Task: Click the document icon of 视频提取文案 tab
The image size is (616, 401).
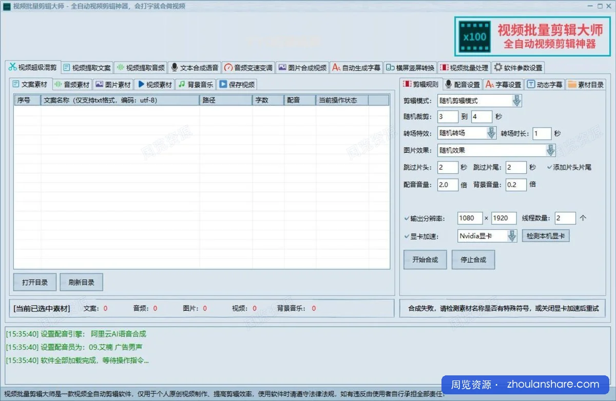Action: (x=67, y=67)
